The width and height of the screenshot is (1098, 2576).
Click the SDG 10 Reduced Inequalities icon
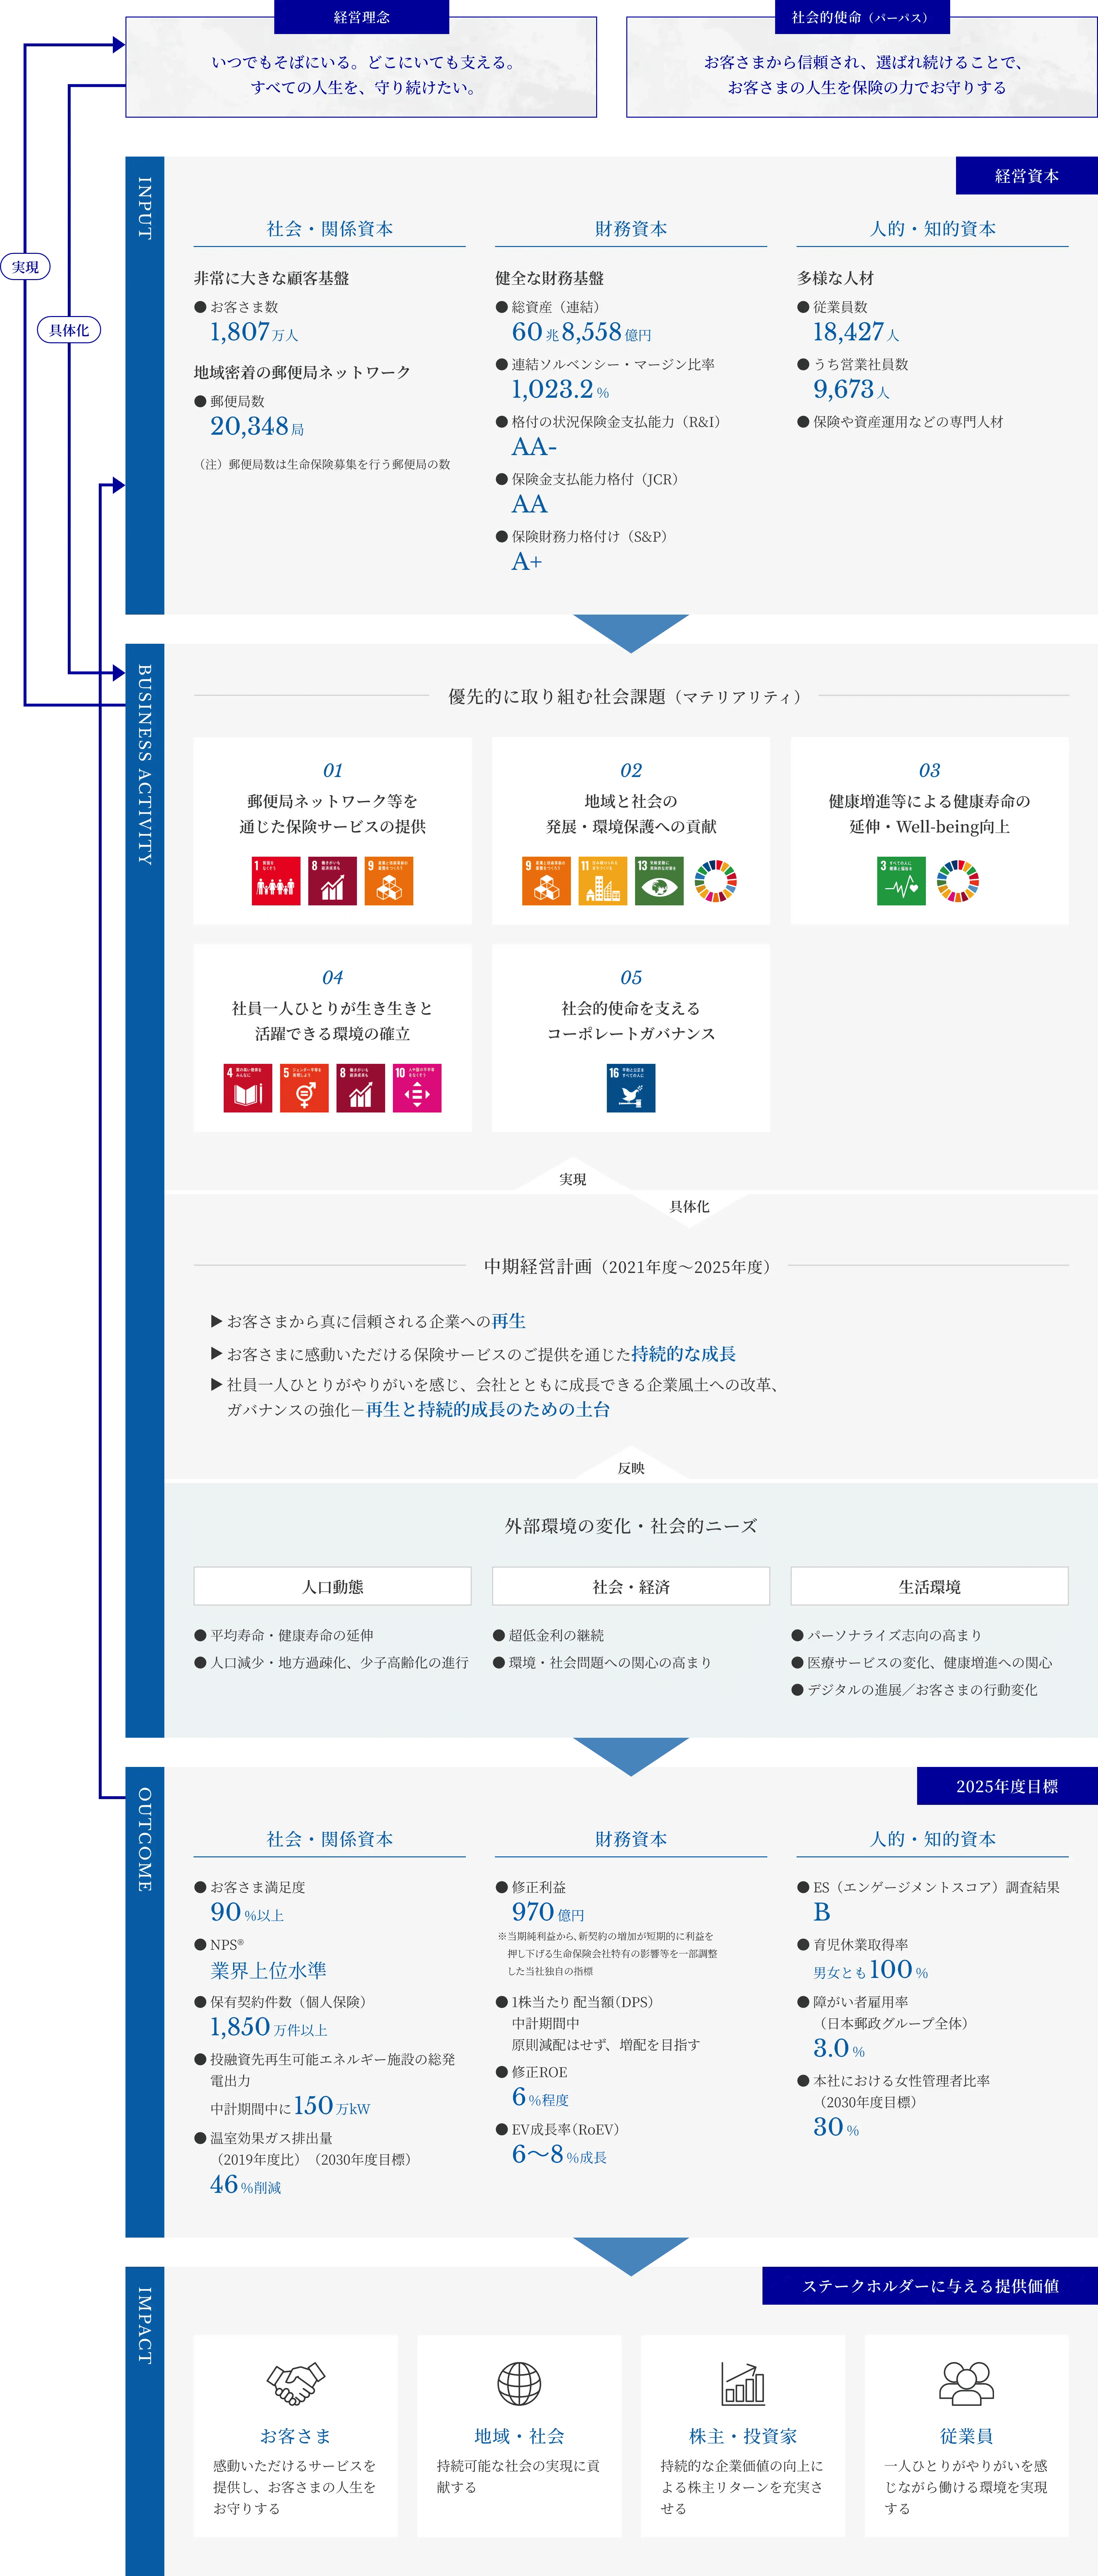tap(417, 1088)
